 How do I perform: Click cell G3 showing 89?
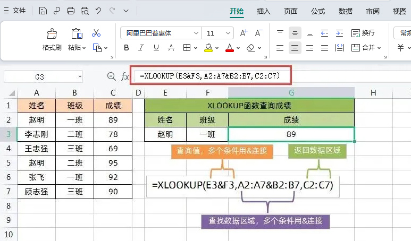[291, 134]
